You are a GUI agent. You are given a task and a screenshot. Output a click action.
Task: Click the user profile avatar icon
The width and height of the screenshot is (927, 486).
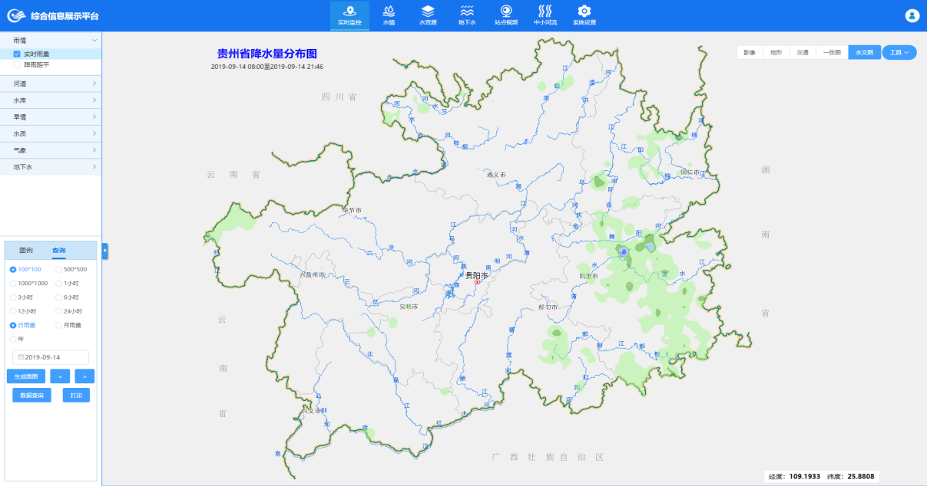pyautogui.click(x=912, y=15)
